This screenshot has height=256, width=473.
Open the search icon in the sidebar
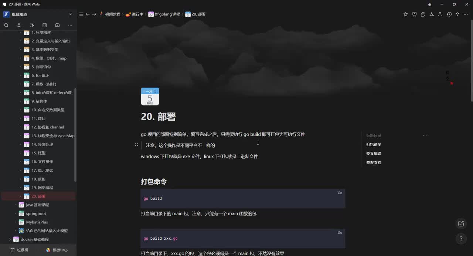[6, 25]
